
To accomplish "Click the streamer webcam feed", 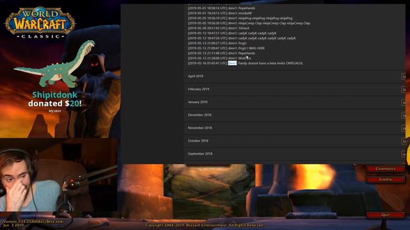I will pos(58,174).
